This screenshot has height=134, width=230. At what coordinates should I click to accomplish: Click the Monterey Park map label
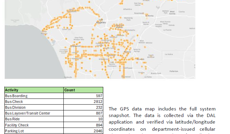point(128,18)
